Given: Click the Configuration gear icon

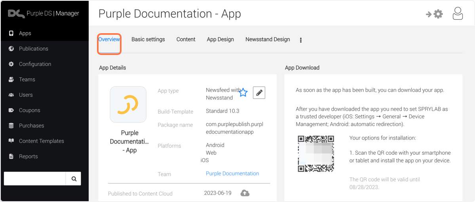Looking at the screenshot, I should (11, 64).
